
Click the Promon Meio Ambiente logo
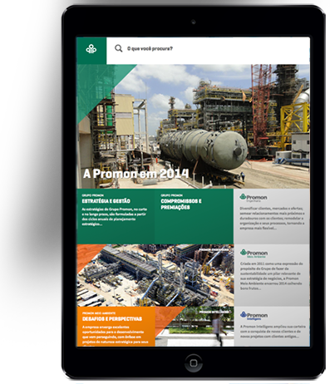pyautogui.click(x=254, y=254)
